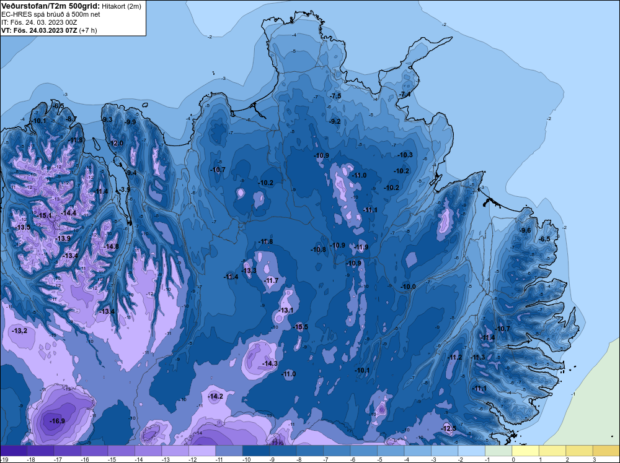Click the -10.8 reading

[318, 249]
